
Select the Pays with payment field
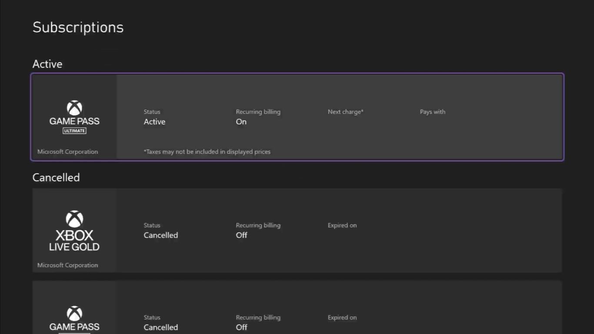[x=433, y=112]
